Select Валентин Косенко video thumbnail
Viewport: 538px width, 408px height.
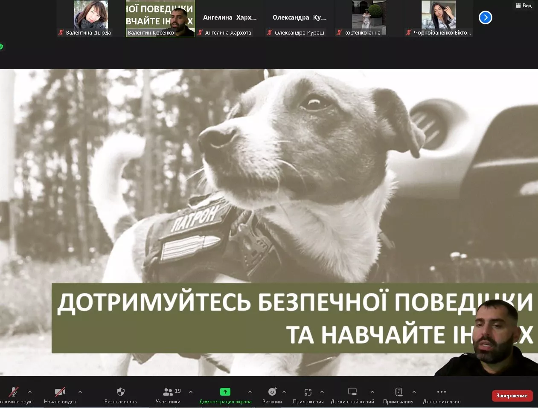click(160, 18)
